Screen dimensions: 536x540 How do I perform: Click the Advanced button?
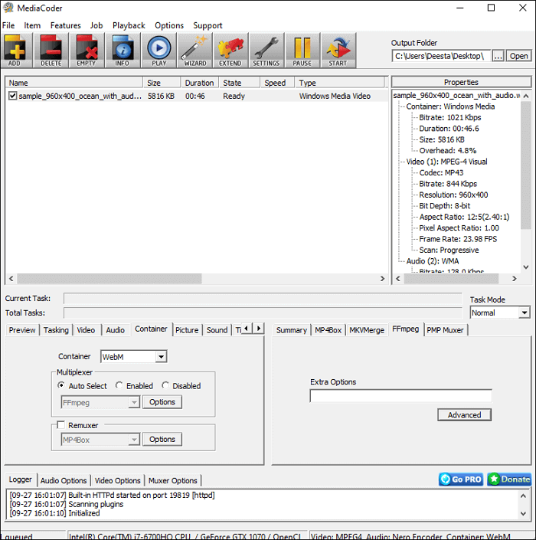[x=464, y=415]
